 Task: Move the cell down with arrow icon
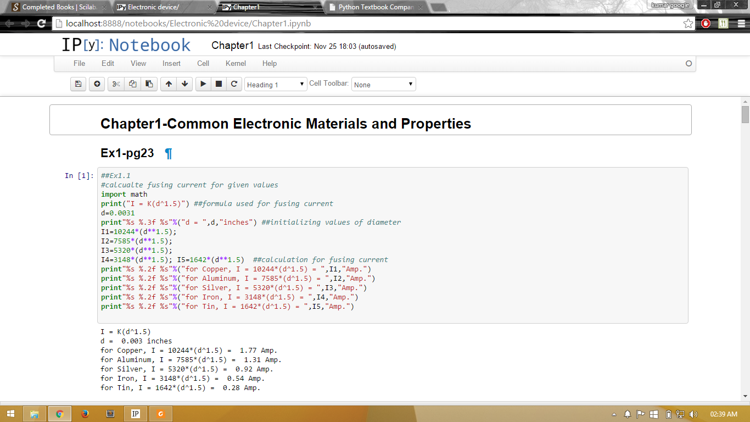tap(185, 84)
